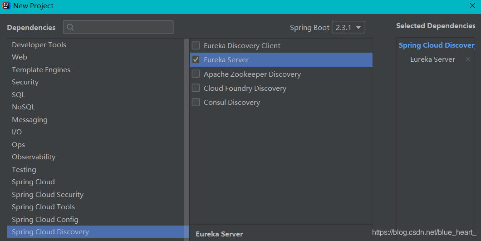Viewport: 481px width, 241px height.
Task: Select the NoSQL category
Action: click(x=96, y=107)
